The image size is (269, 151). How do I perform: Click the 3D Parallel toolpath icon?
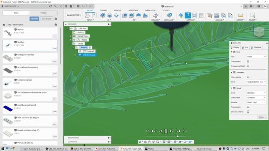(132, 16)
